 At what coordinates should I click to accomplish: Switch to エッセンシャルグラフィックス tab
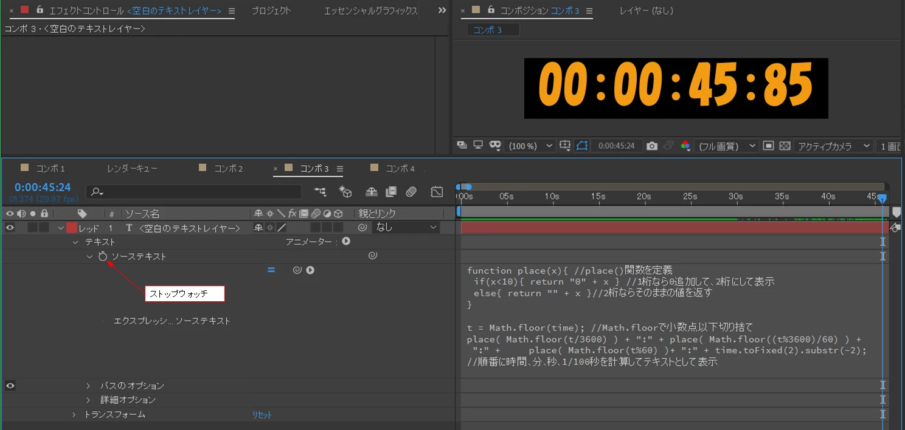pos(371,10)
